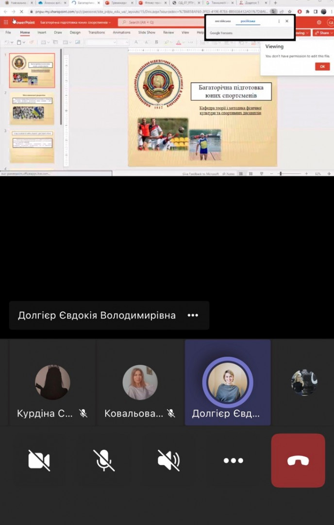Click the Share button in PowerPoint
This screenshot has height=525, width=334.
click(x=323, y=33)
